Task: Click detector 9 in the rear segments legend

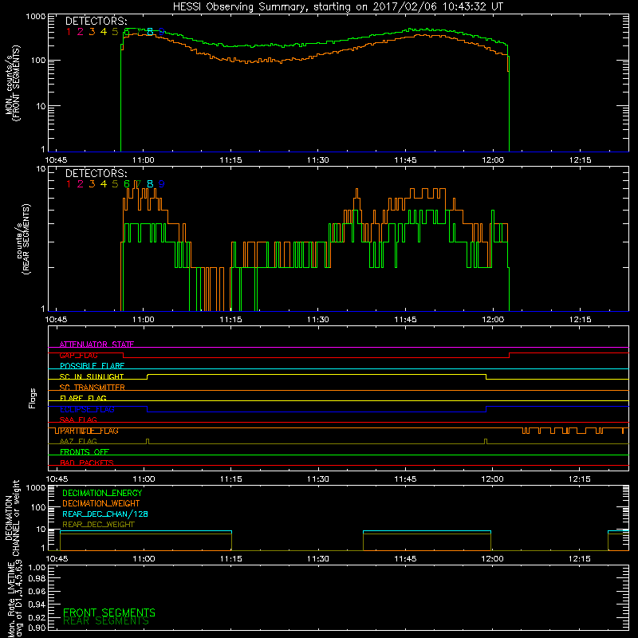Action: pos(162,184)
